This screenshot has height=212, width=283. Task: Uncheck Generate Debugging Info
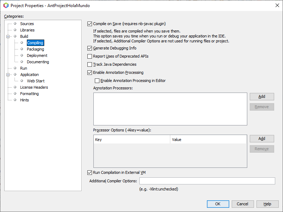coord(89,48)
